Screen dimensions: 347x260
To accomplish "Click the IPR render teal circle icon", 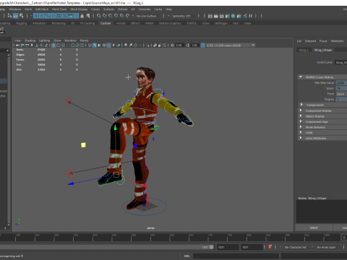I will (x=233, y=16).
